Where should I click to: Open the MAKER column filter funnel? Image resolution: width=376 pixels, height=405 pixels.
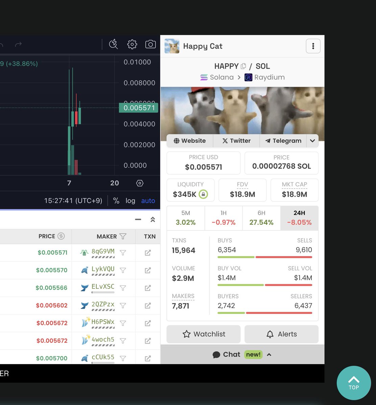123,236
